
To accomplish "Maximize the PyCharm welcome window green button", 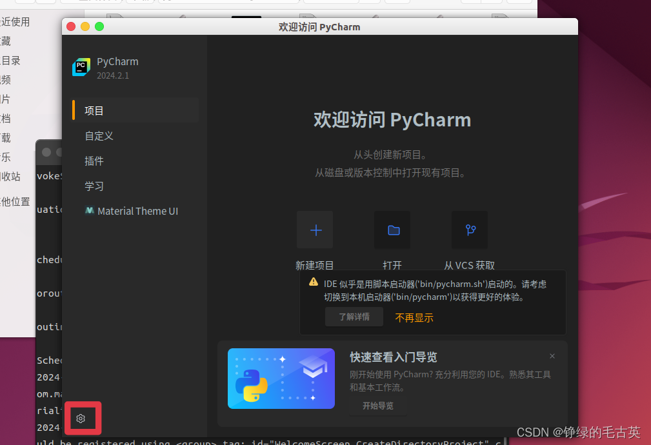I will (99, 26).
